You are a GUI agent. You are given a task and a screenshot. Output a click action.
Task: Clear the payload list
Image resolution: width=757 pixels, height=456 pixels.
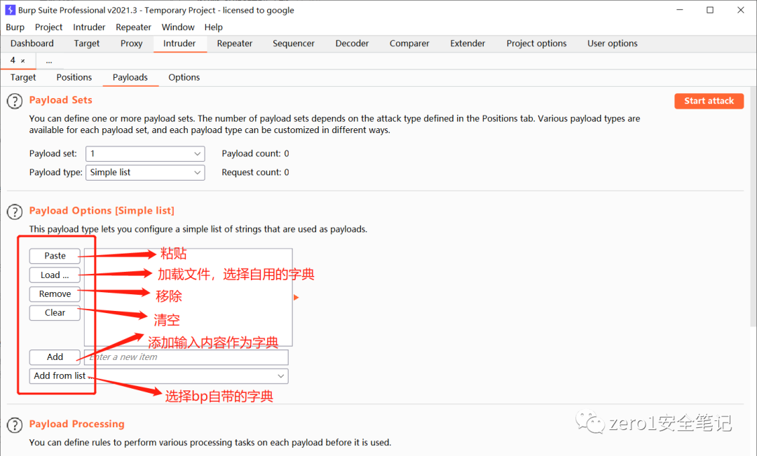pos(55,312)
